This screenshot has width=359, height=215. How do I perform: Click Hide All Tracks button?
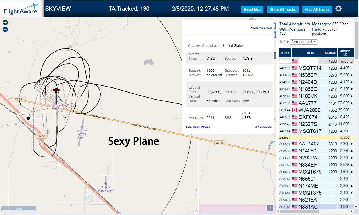coord(317,9)
